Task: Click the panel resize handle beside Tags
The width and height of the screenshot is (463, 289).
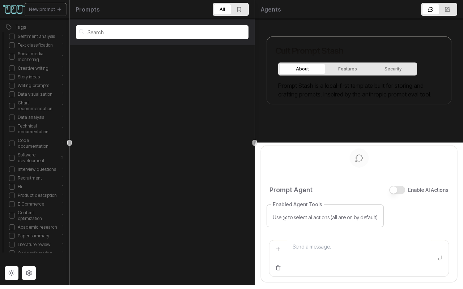Action: point(69,143)
